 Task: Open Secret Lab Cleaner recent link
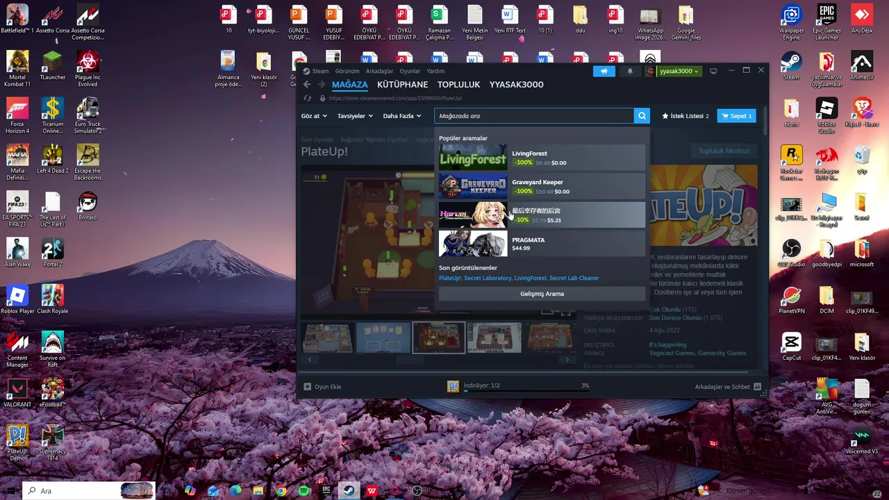tap(574, 278)
